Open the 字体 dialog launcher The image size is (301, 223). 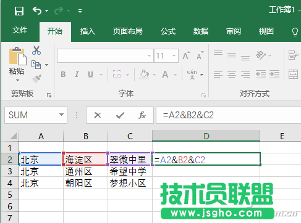coord(203,95)
